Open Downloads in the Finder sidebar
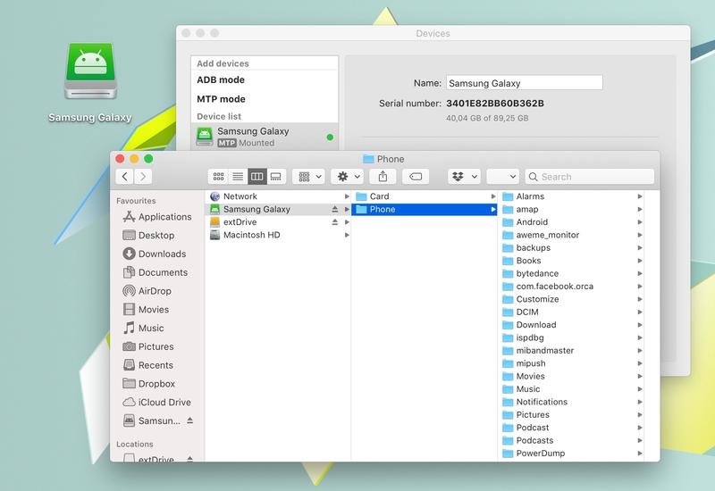This screenshot has height=491, width=715. 162,254
